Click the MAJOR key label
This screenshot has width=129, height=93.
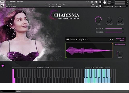point(122,40)
